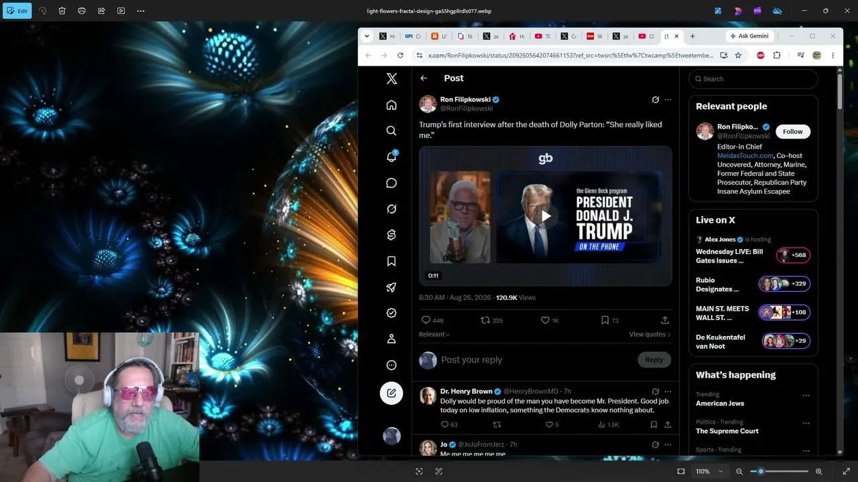Click the X Search box
This screenshot has width=858, height=482.
click(x=753, y=79)
